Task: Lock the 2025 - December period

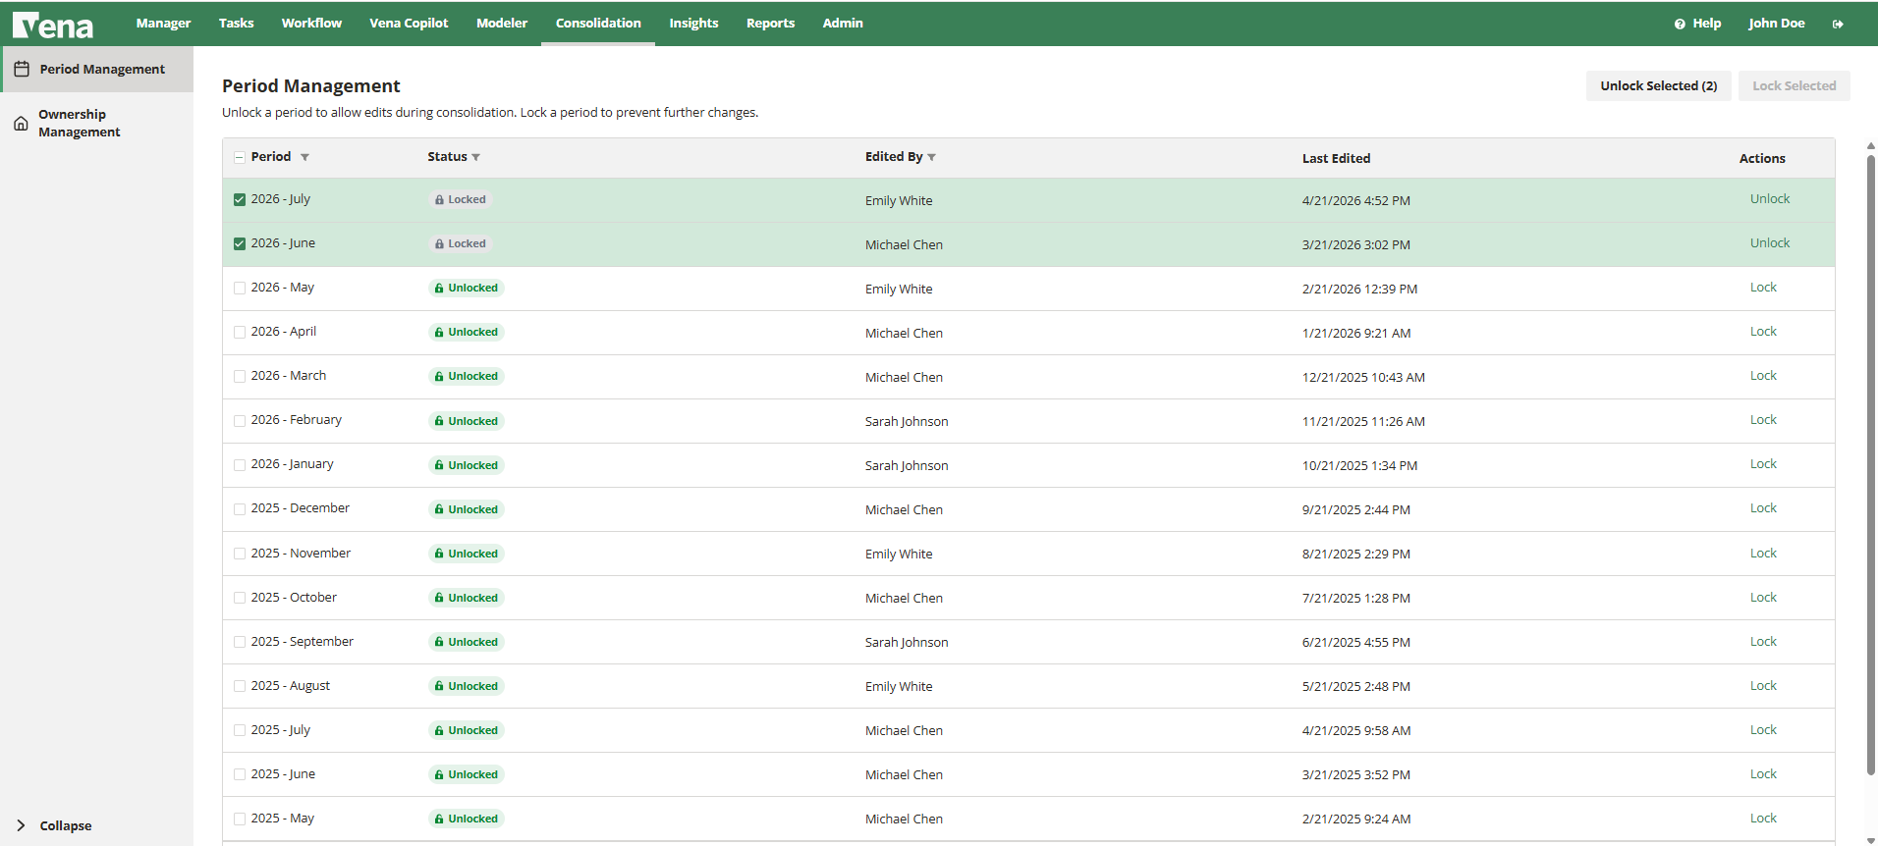Action: 1763,508
